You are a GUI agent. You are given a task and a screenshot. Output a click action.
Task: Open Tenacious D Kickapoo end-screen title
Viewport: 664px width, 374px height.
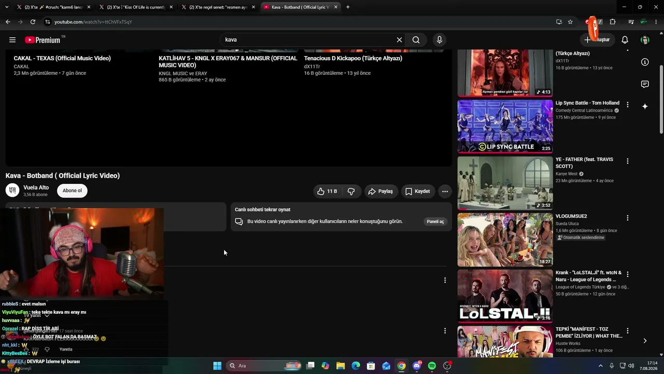point(353,58)
